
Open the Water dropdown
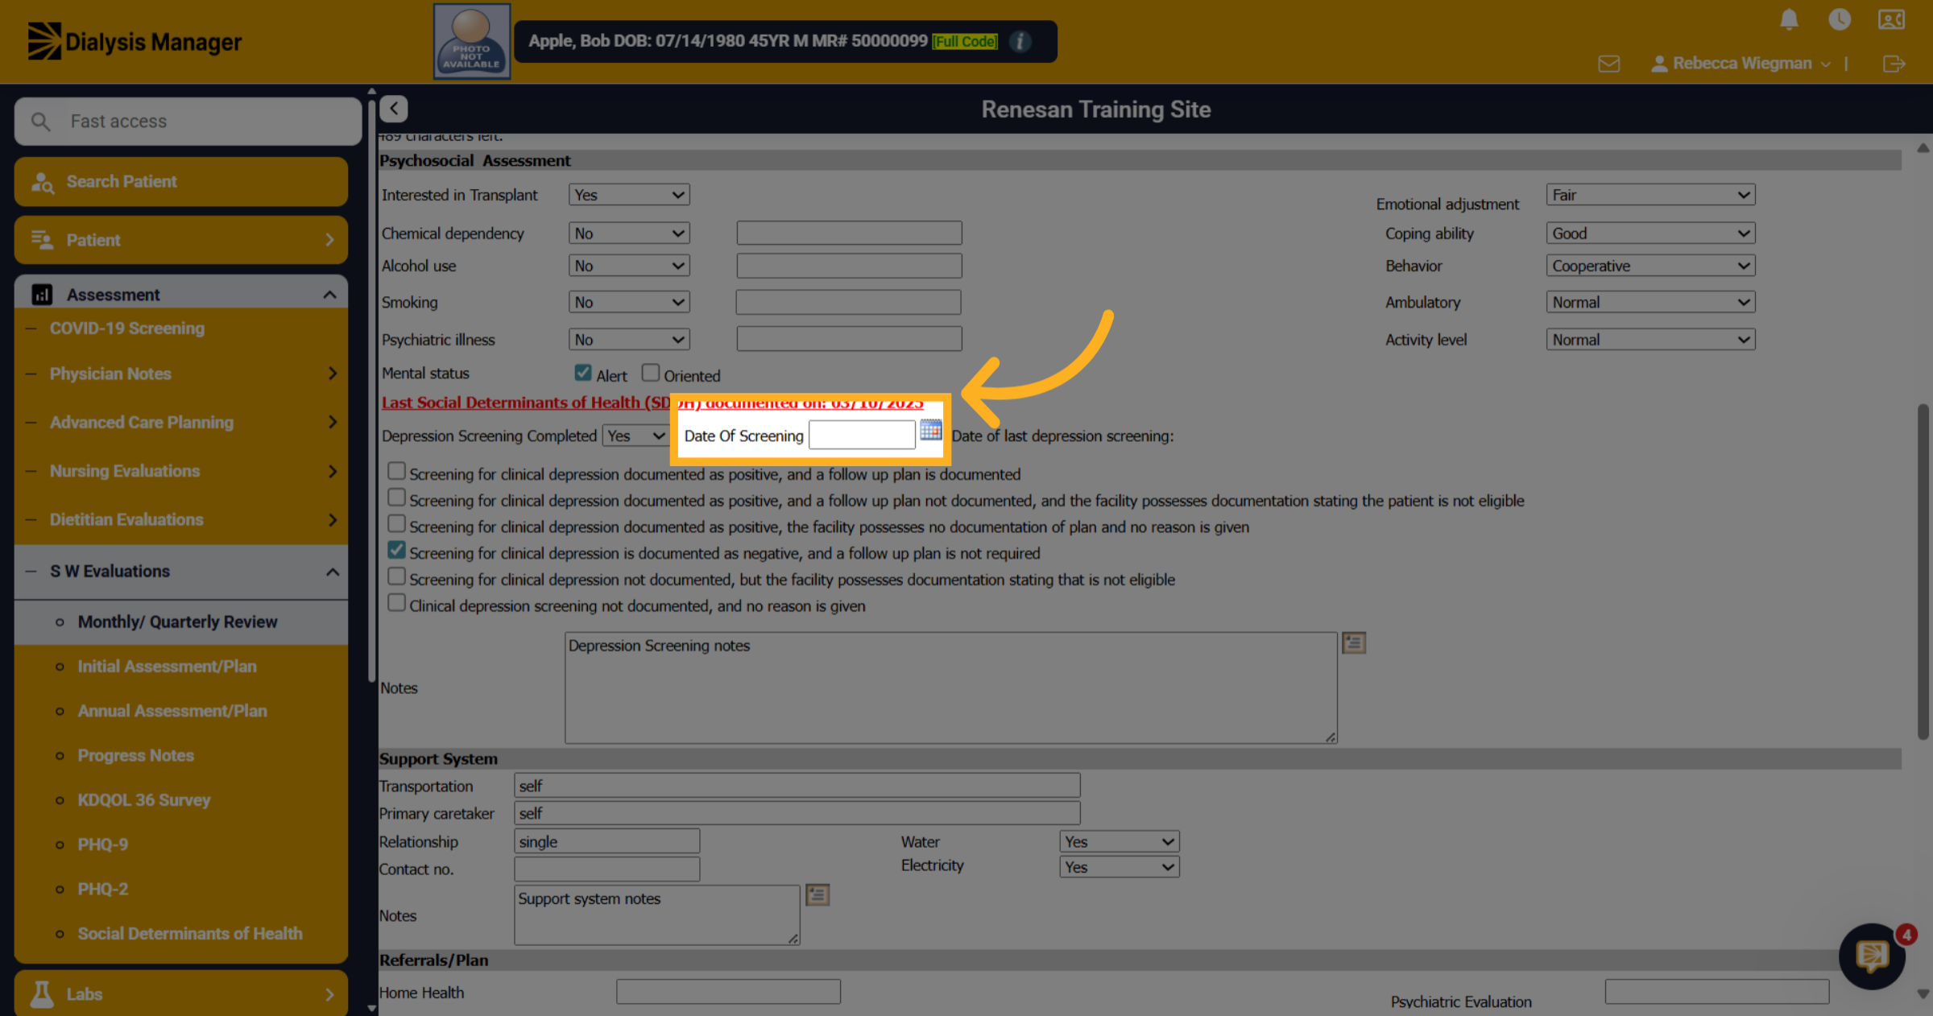point(1120,841)
